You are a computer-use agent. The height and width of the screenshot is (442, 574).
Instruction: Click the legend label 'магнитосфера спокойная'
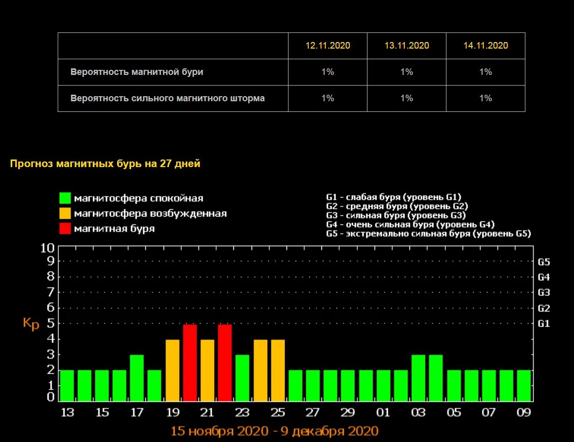tap(138, 198)
